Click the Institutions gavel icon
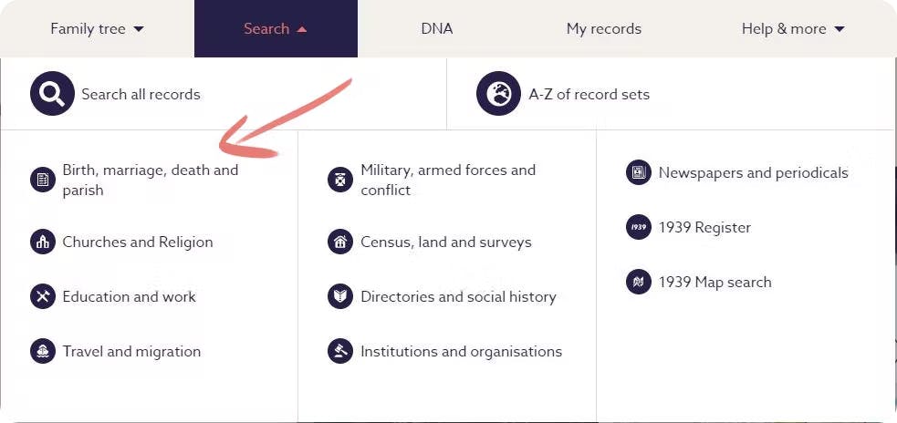The height and width of the screenshot is (423, 897). coord(340,352)
